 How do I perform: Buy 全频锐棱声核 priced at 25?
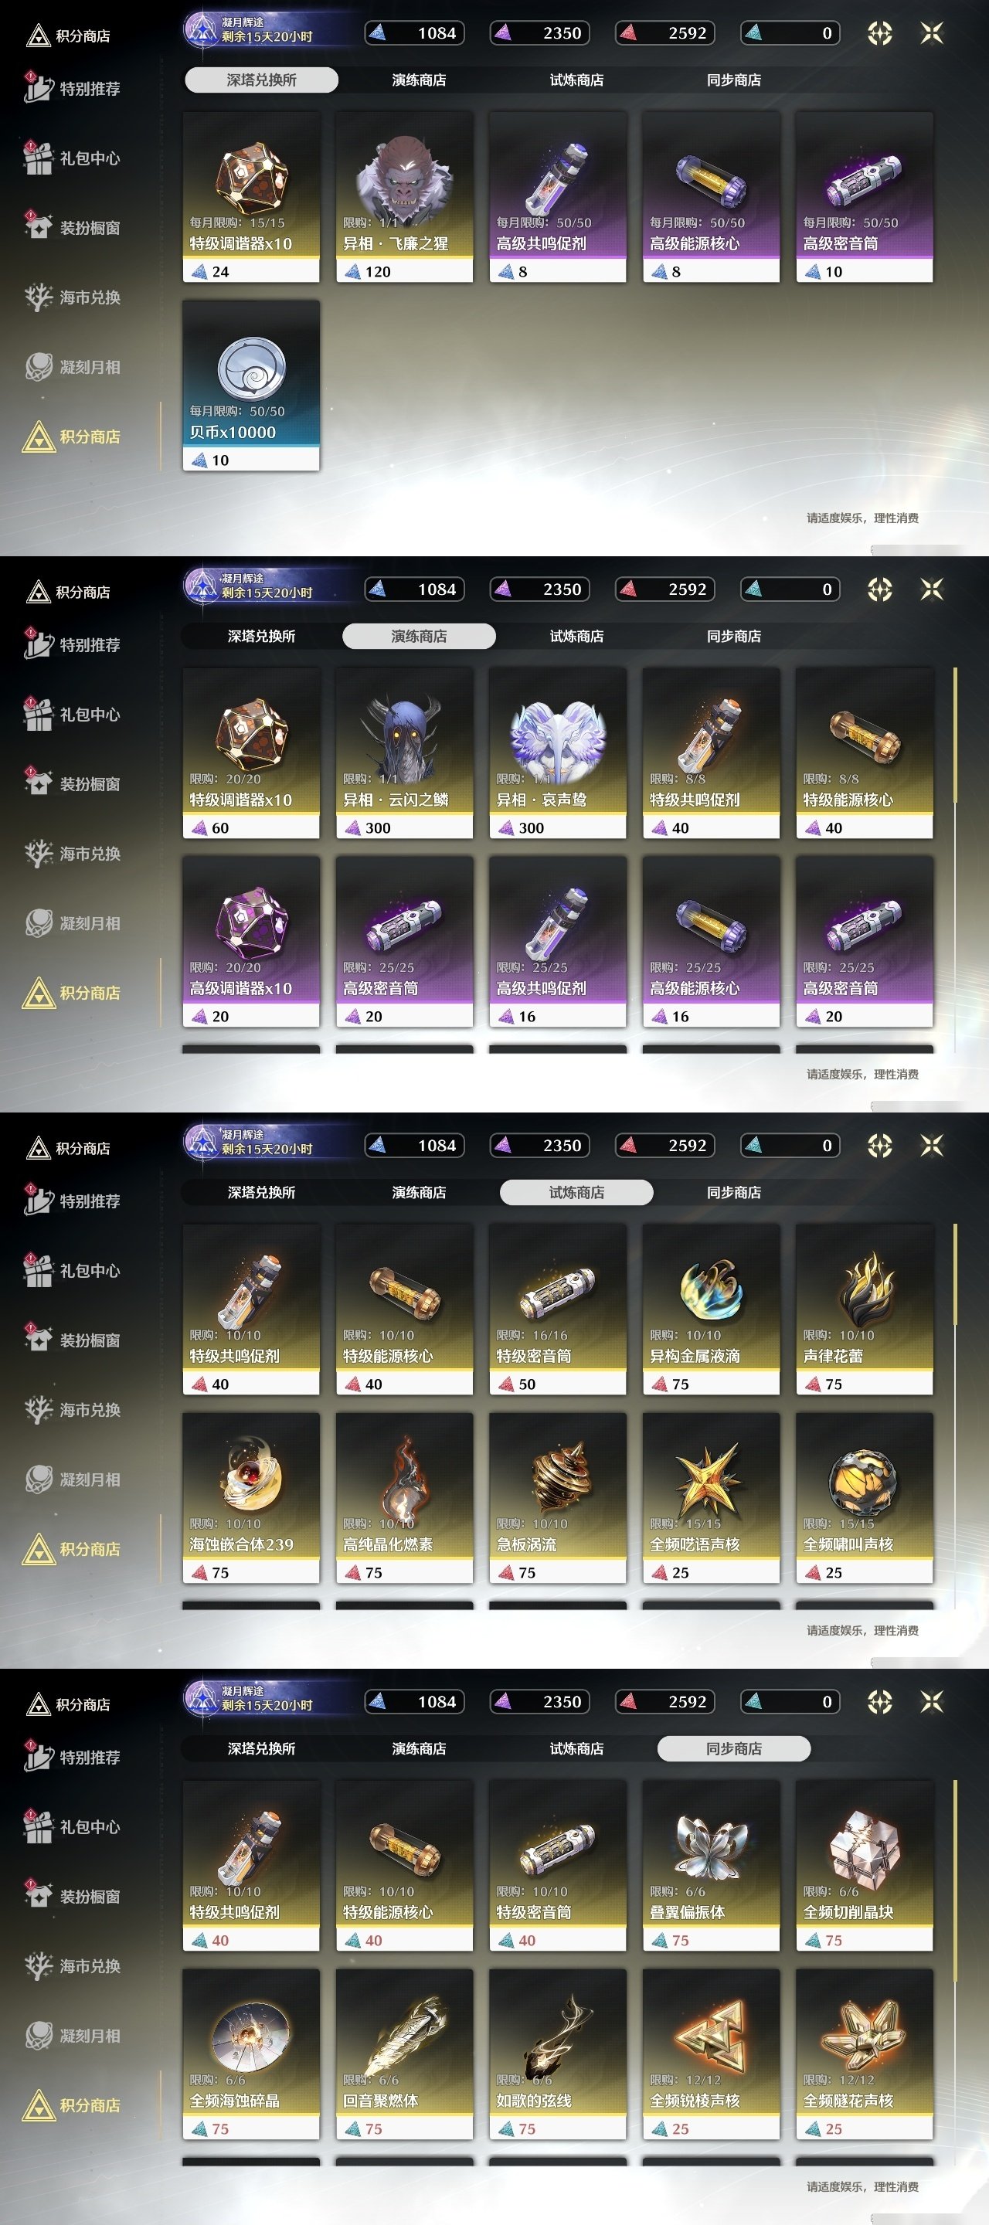[x=711, y=2054]
